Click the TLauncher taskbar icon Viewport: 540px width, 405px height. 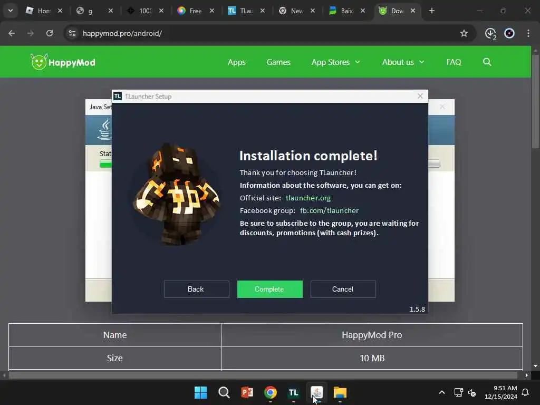click(x=293, y=392)
